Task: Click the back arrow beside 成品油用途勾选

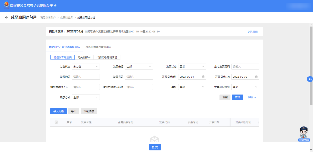Action: click(x=6, y=17)
